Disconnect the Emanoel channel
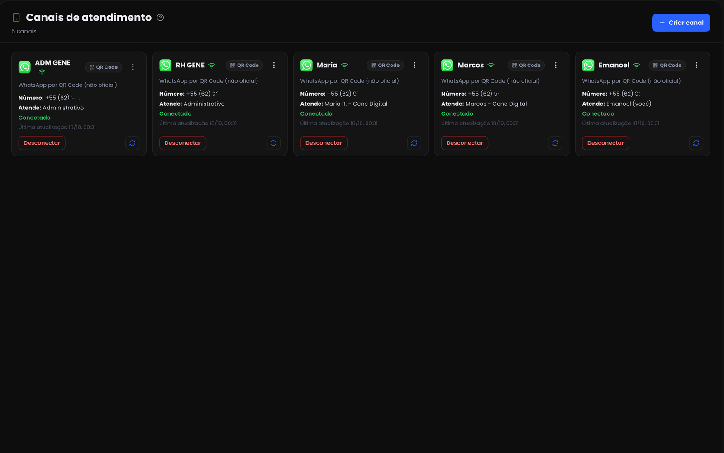724x453 pixels. click(605, 143)
